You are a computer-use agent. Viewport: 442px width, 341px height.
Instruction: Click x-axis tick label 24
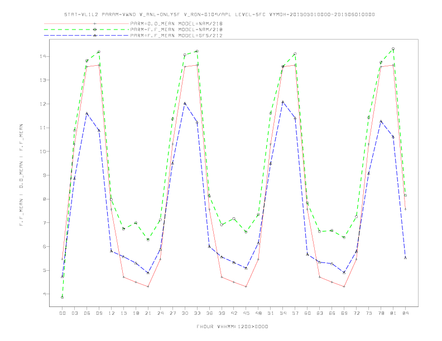pyautogui.click(x=160, y=313)
